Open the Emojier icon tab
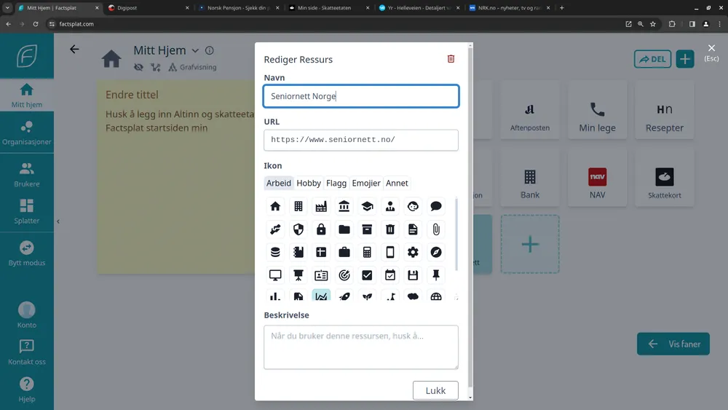728x410 pixels. point(366,184)
